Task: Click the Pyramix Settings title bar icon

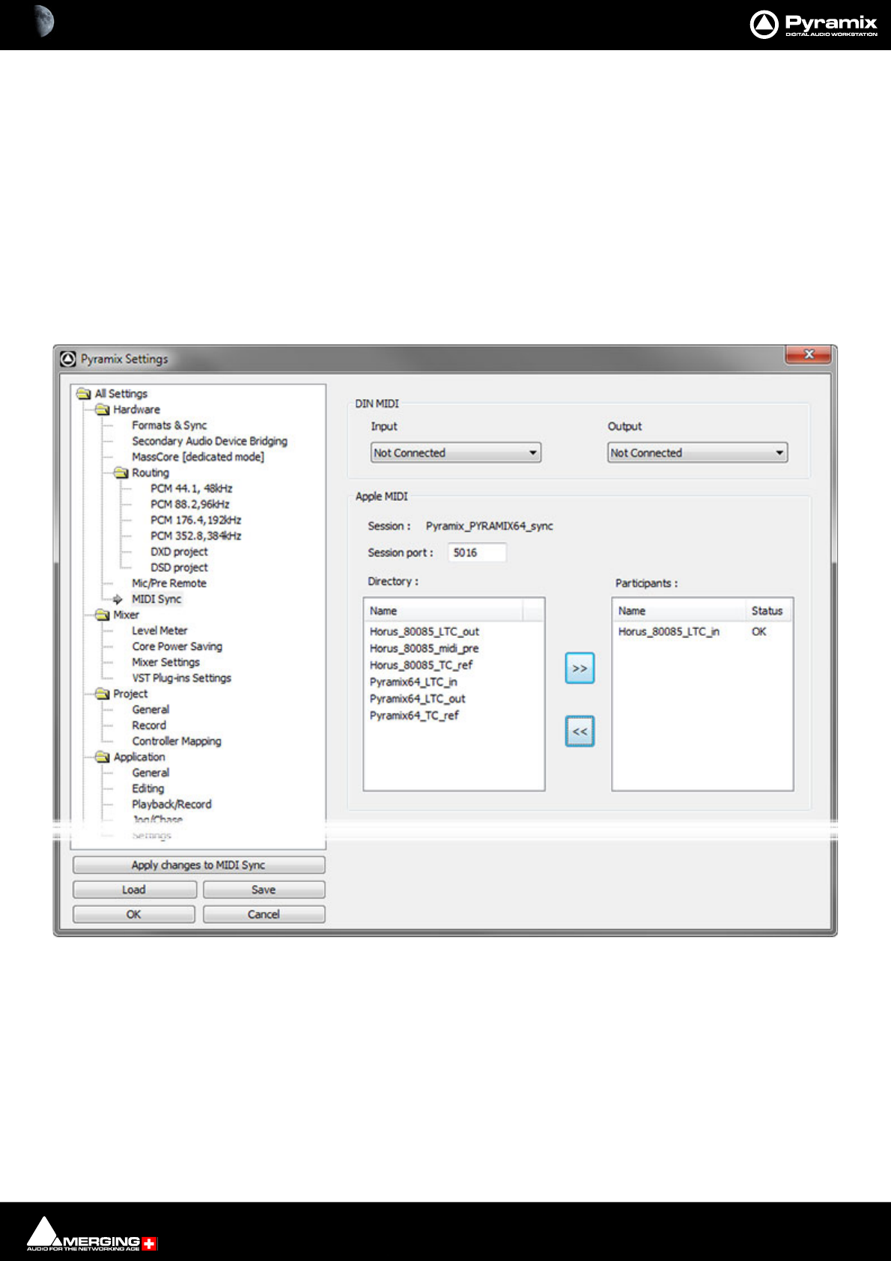Action: coord(69,359)
